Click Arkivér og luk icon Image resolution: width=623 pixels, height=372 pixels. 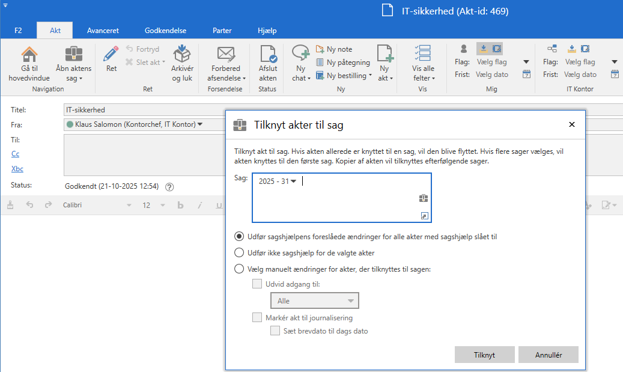point(182,54)
